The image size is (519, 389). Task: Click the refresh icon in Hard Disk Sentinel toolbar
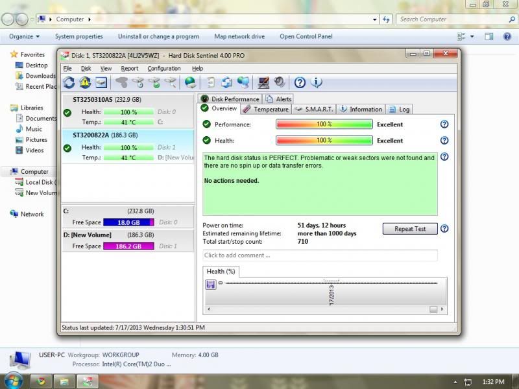click(x=69, y=82)
